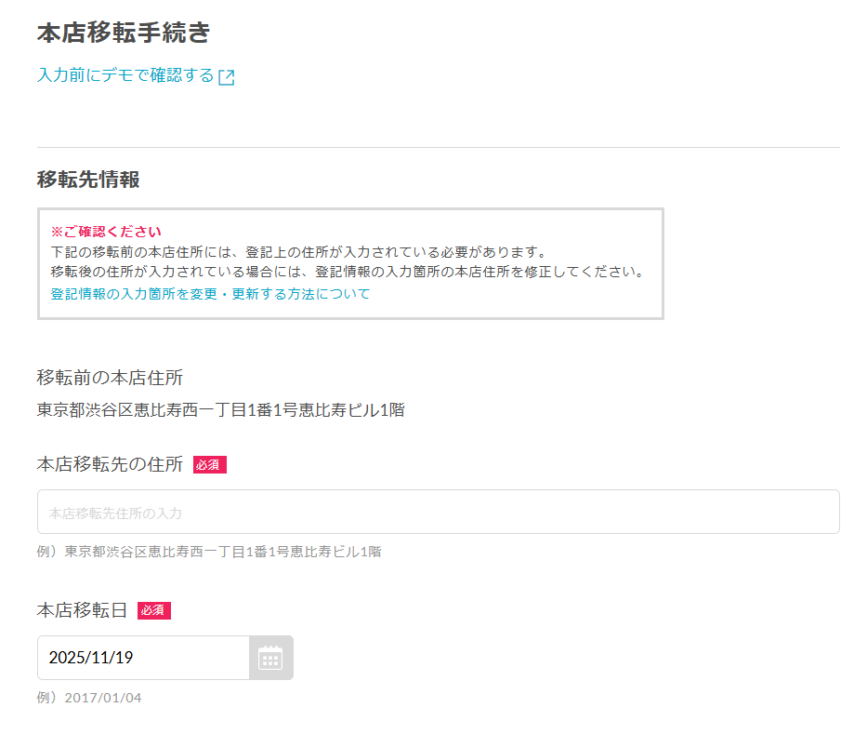
Task: Click notice line starting with 移転後の住所が入力
Action: pyautogui.click(x=348, y=272)
